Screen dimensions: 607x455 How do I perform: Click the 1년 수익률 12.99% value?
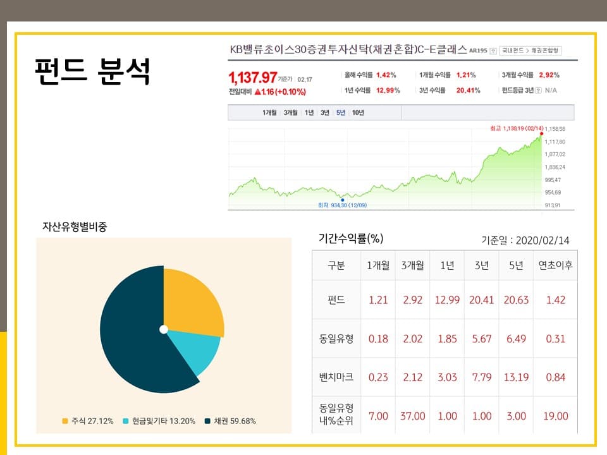pos(388,90)
